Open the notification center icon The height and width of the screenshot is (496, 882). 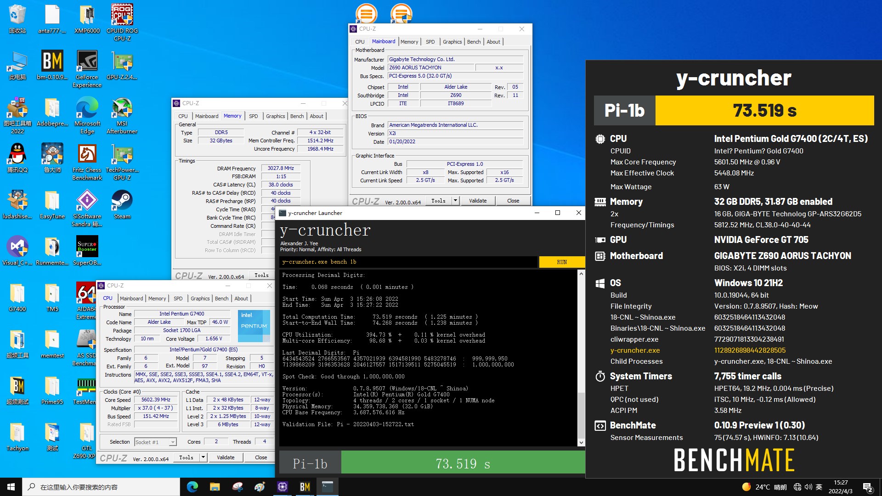click(x=868, y=487)
